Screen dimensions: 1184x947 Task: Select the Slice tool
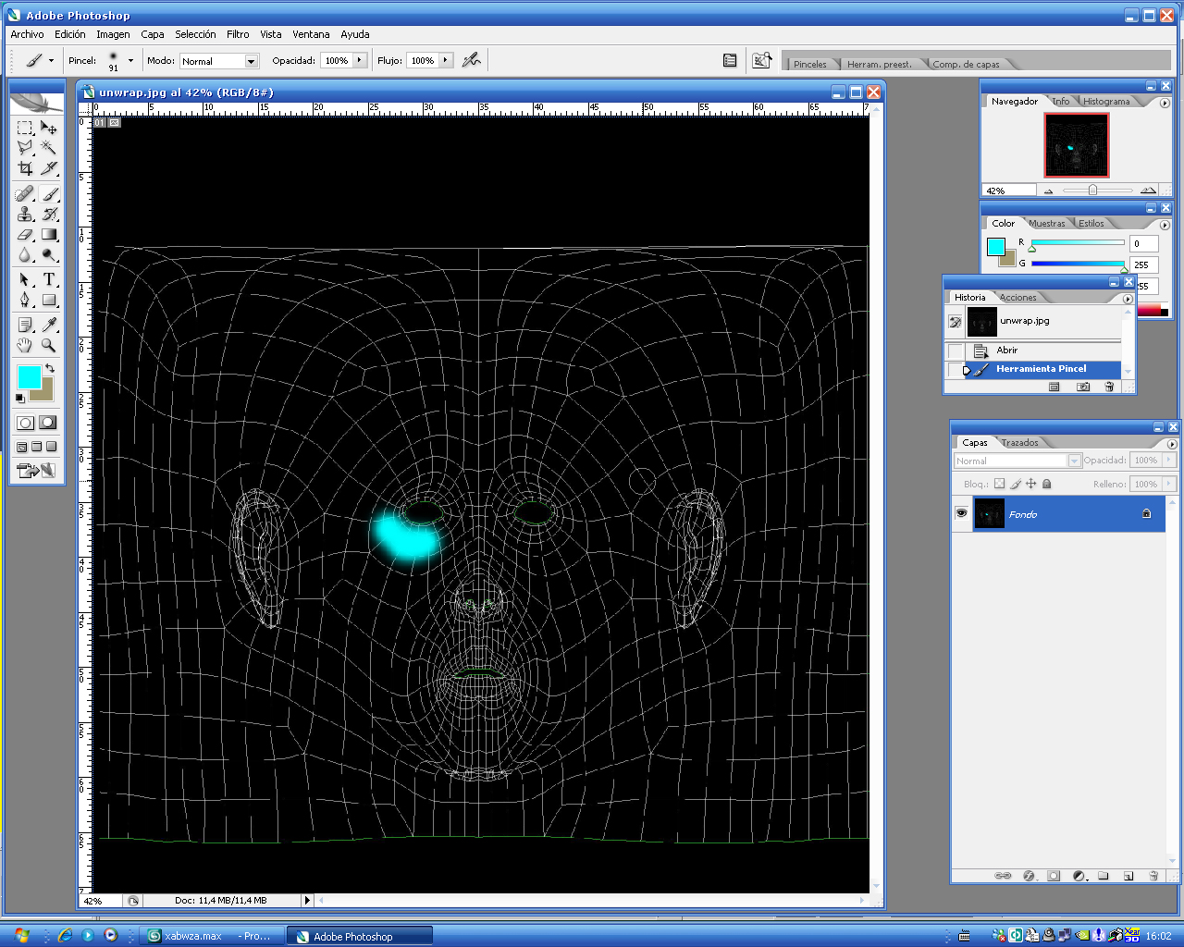coord(49,168)
